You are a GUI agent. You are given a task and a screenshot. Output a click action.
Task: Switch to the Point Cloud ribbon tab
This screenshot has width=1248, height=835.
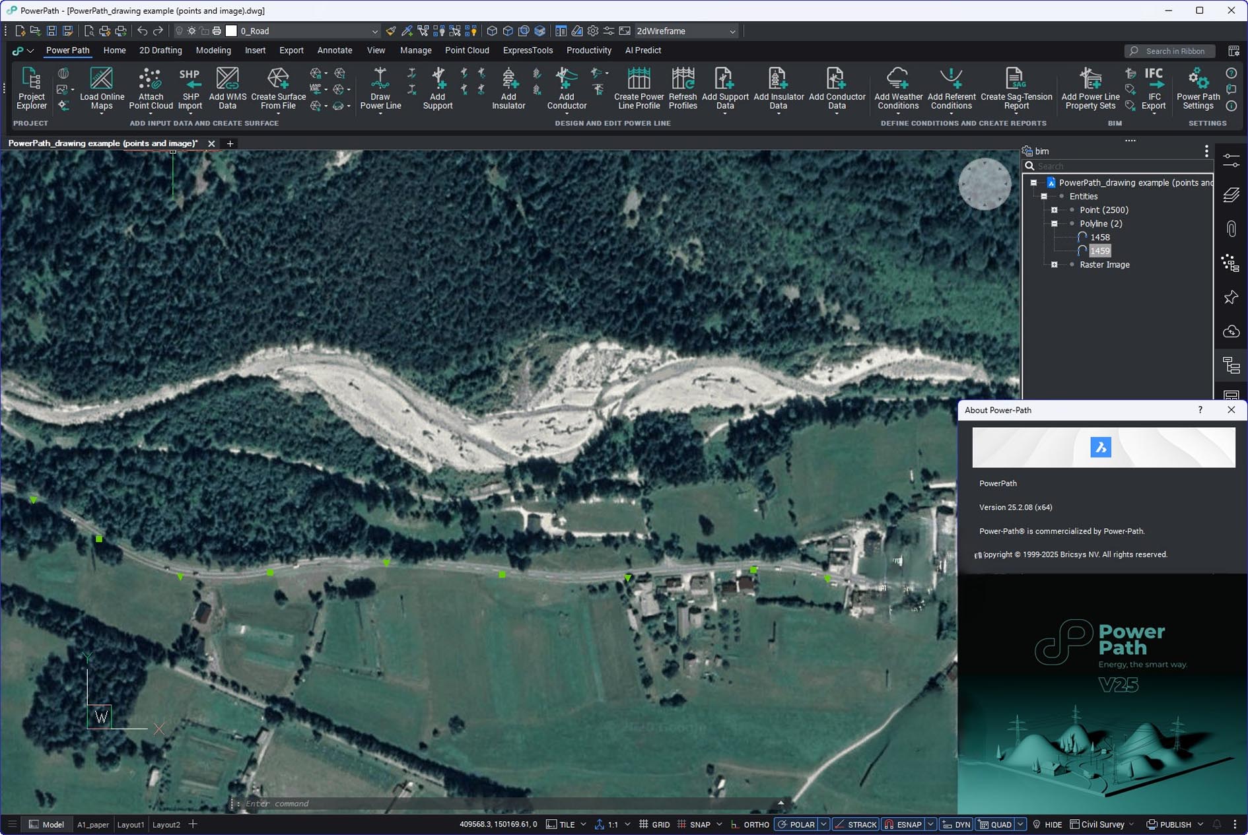point(467,50)
